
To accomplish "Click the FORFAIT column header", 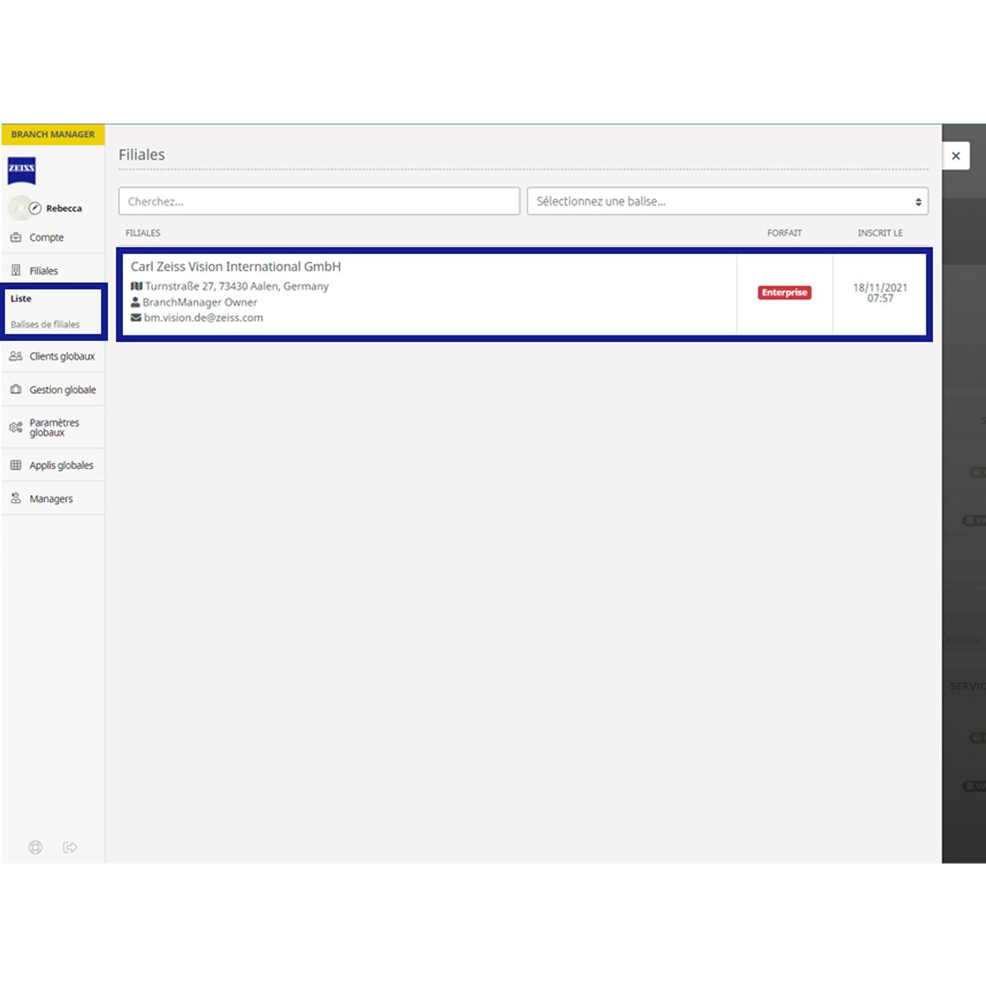I will (x=785, y=233).
